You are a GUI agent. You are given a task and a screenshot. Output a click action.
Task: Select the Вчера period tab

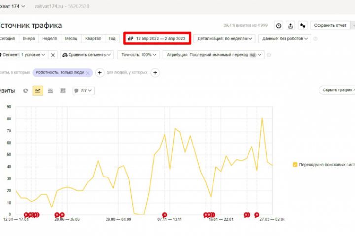[x=29, y=39]
